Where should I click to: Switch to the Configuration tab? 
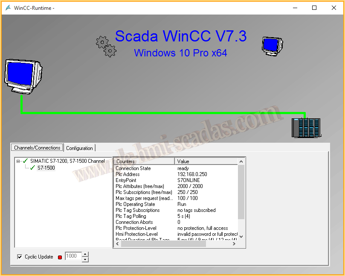[x=79, y=148]
